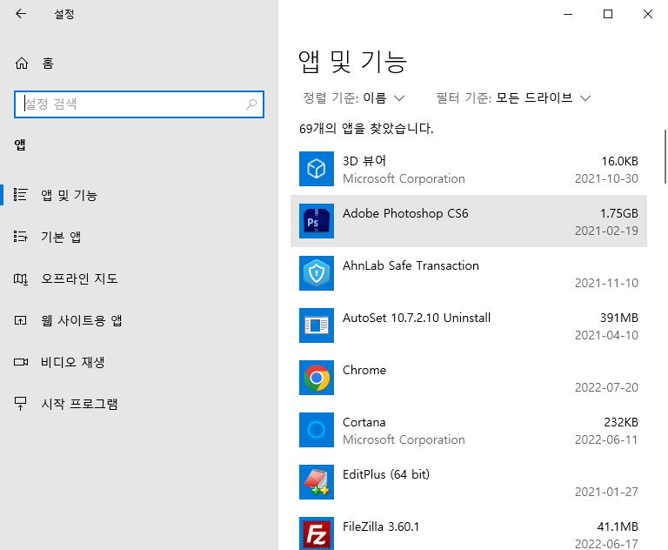Select FileZilla 3.60.1 entry name

381,527
